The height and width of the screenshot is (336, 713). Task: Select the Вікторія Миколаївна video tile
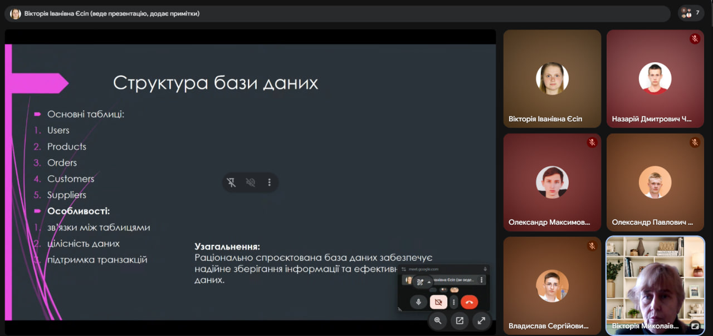point(656,285)
